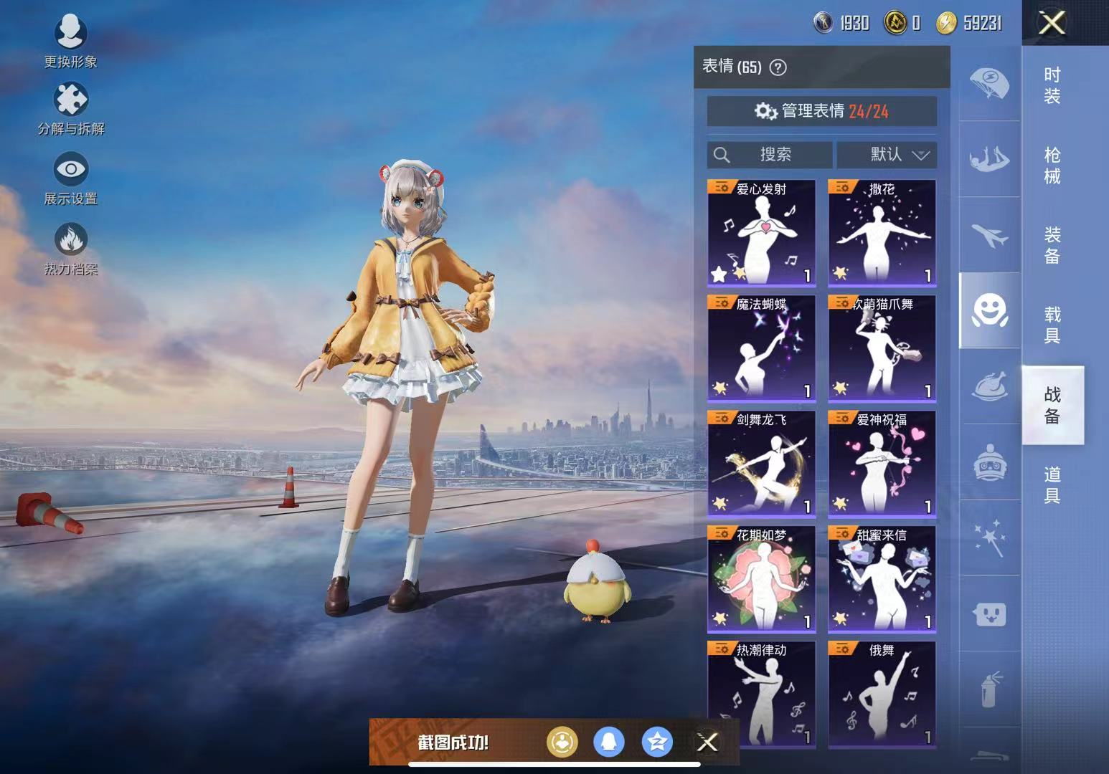Switch to 枪械 tab
Screen dimensions: 1109x774
(x=1052, y=166)
